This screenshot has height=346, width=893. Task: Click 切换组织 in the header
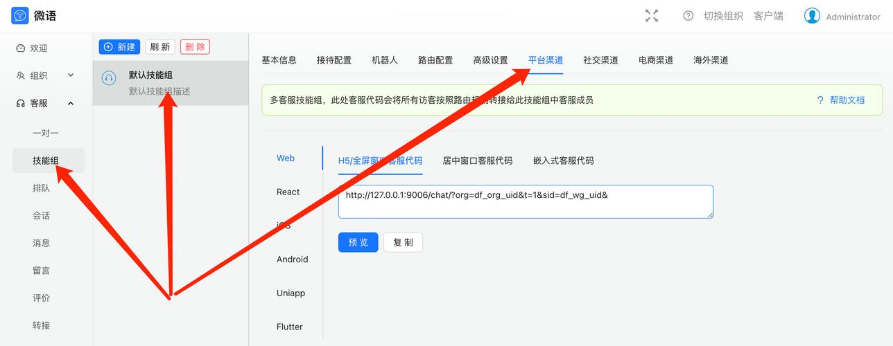tap(723, 16)
